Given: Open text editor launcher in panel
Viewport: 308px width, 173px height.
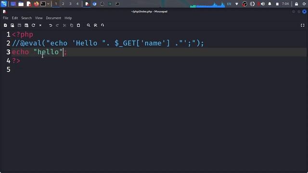Looking at the screenshot, I should [x=29, y=4].
